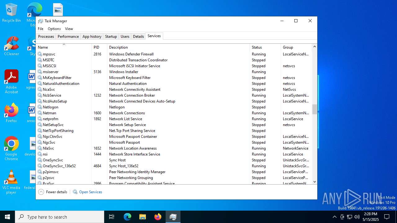Switch to the Processes tab
This screenshot has height=223, width=397.
[46, 37]
